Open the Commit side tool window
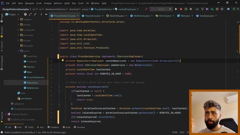240x135 pixels. click(1, 46)
